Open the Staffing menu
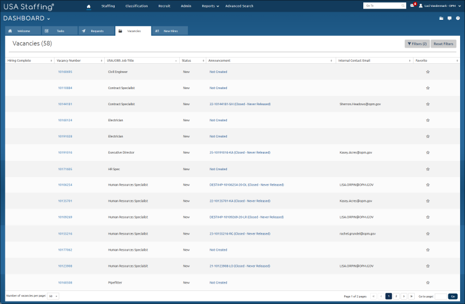 point(108,6)
